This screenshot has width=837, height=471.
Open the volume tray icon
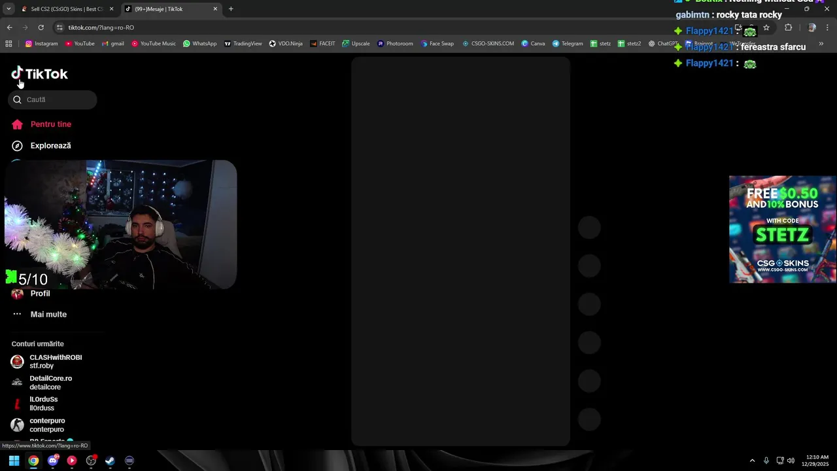791,461
